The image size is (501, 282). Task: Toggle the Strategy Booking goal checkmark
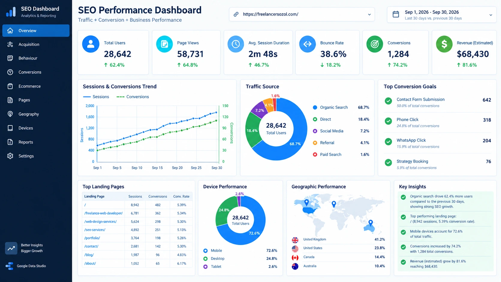coord(388,162)
